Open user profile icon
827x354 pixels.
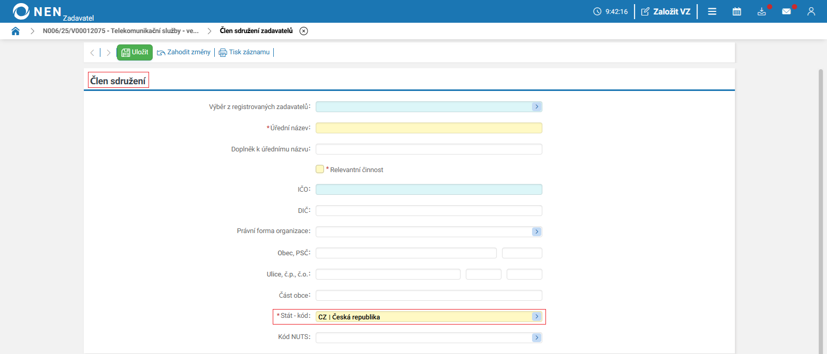point(811,11)
